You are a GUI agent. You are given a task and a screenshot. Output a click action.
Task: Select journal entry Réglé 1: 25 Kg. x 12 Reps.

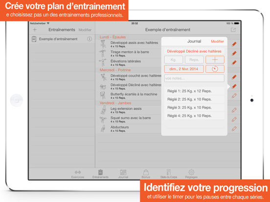[194, 91]
